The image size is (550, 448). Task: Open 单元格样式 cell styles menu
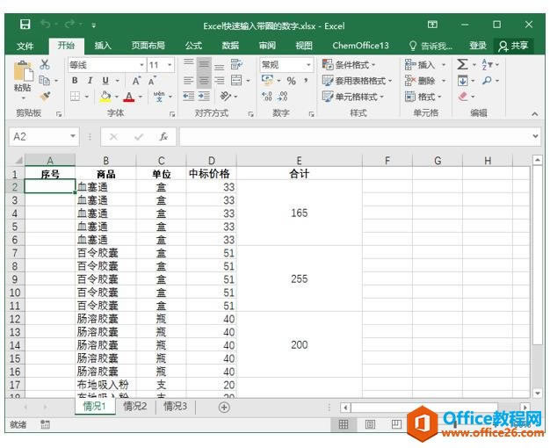[353, 97]
